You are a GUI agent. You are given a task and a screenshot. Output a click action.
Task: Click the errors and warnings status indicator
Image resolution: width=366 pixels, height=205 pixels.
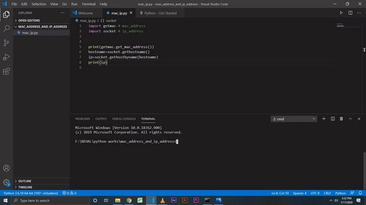[69, 193]
